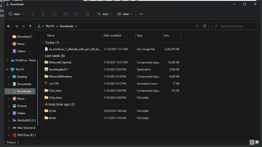Select Download C folder in sidebar
Screen dimensions: 262x147
point(23,36)
